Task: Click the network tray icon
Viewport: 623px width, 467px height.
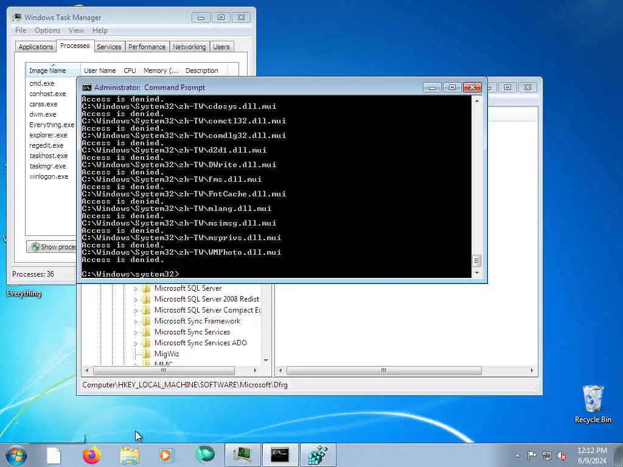Action: [x=547, y=455]
